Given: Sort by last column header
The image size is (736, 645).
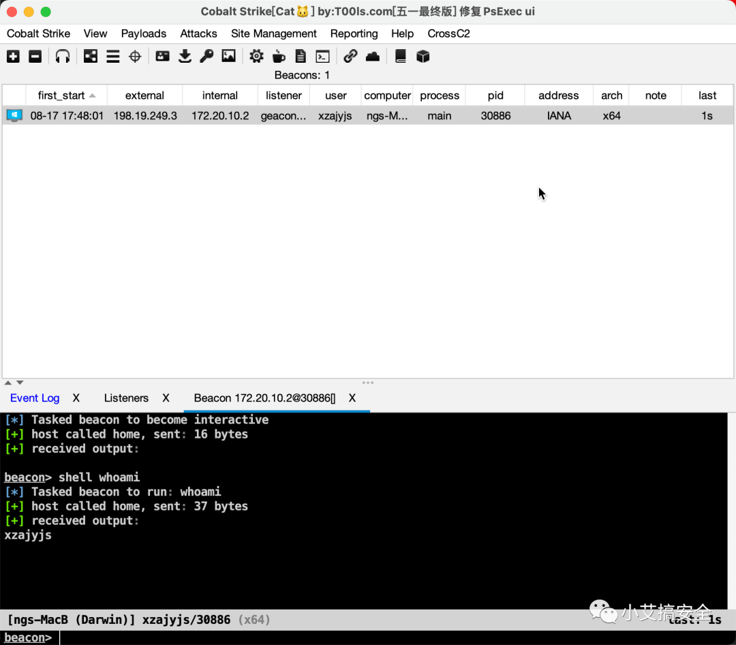Looking at the screenshot, I should (x=707, y=95).
